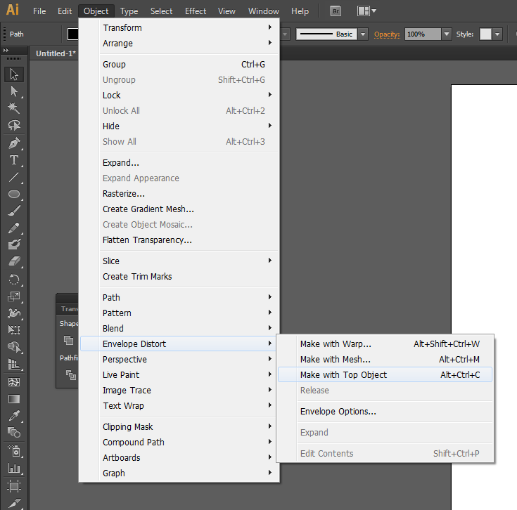The height and width of the screenshot is (510, 517).
Task: Click the Eyedropper tool
Action: coord(13,415)
